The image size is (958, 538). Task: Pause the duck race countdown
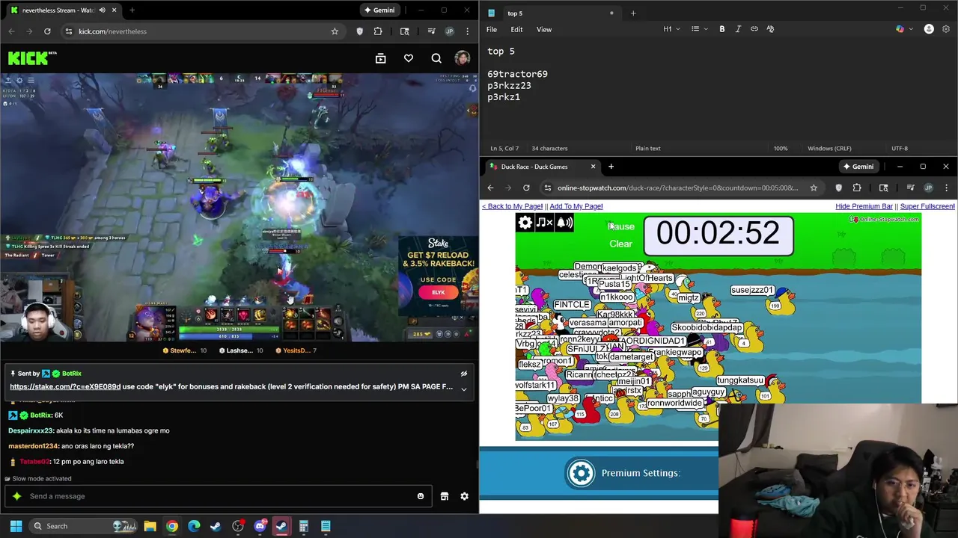620,226
